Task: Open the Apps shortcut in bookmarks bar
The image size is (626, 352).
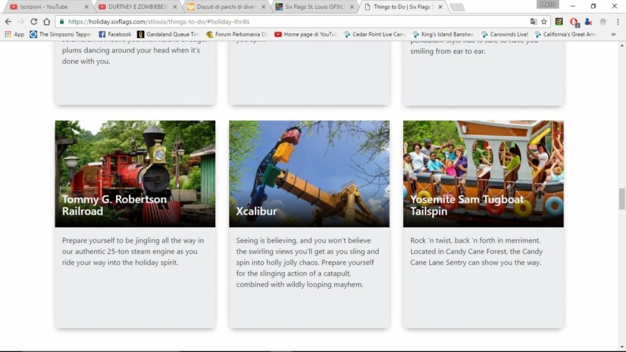Action: (14, 34)
